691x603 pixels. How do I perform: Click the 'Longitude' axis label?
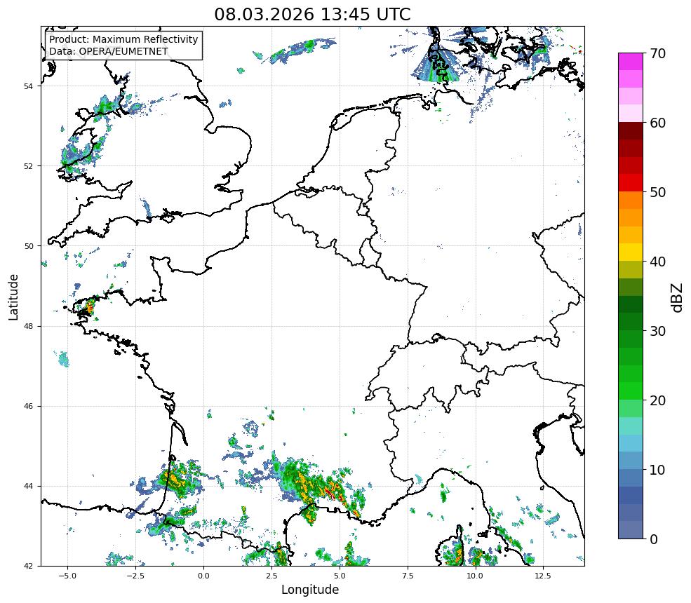[310, 590]
